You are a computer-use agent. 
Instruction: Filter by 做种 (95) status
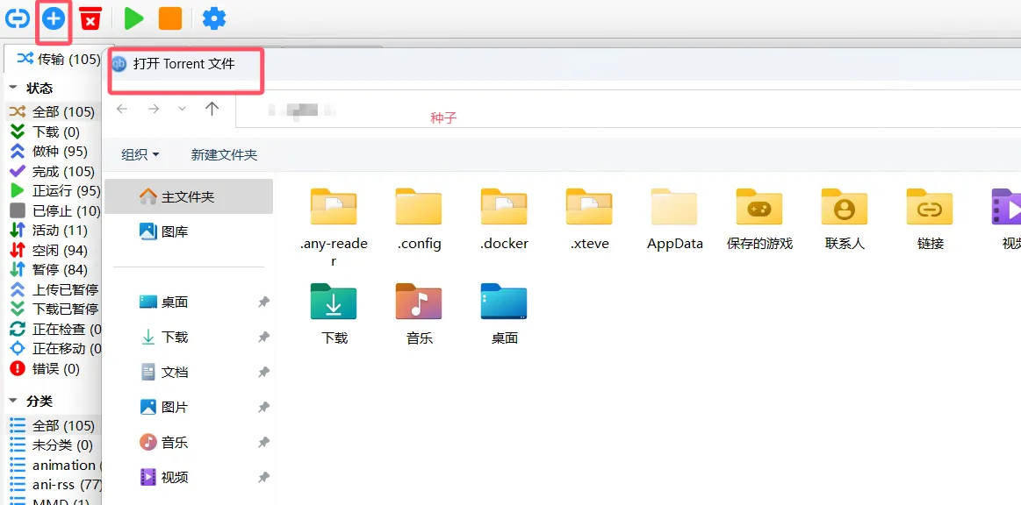[59, 152]
